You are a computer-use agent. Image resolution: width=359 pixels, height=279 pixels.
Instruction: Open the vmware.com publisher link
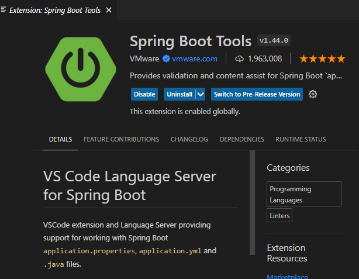pos(195,59)
